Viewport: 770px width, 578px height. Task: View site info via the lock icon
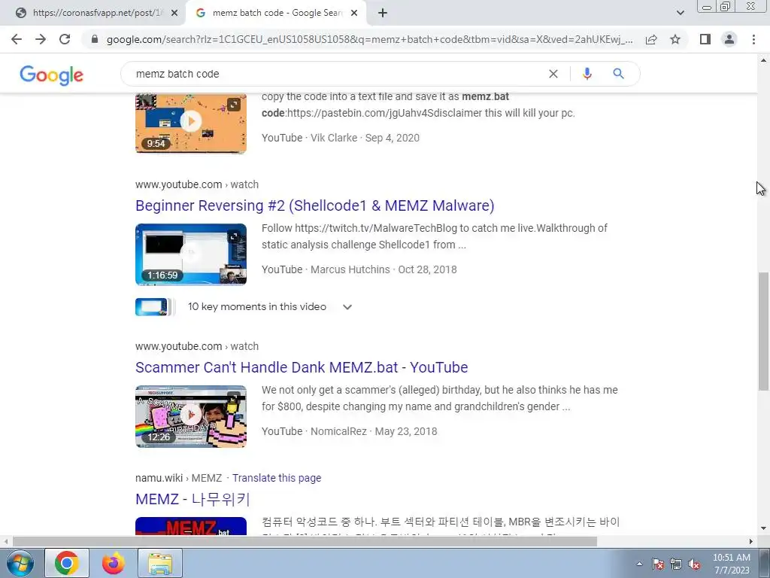(x=95, y=39)
